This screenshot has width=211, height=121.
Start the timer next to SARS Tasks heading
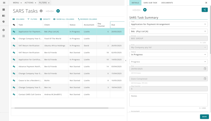point(58,11)
